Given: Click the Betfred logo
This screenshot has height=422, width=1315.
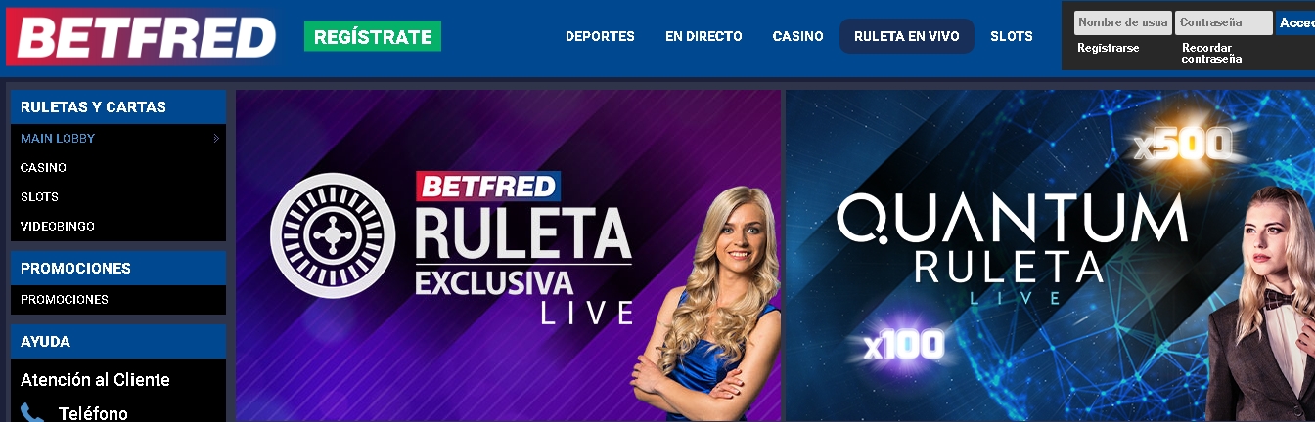Looking at the screenshot, I should (x=143, y=37).
